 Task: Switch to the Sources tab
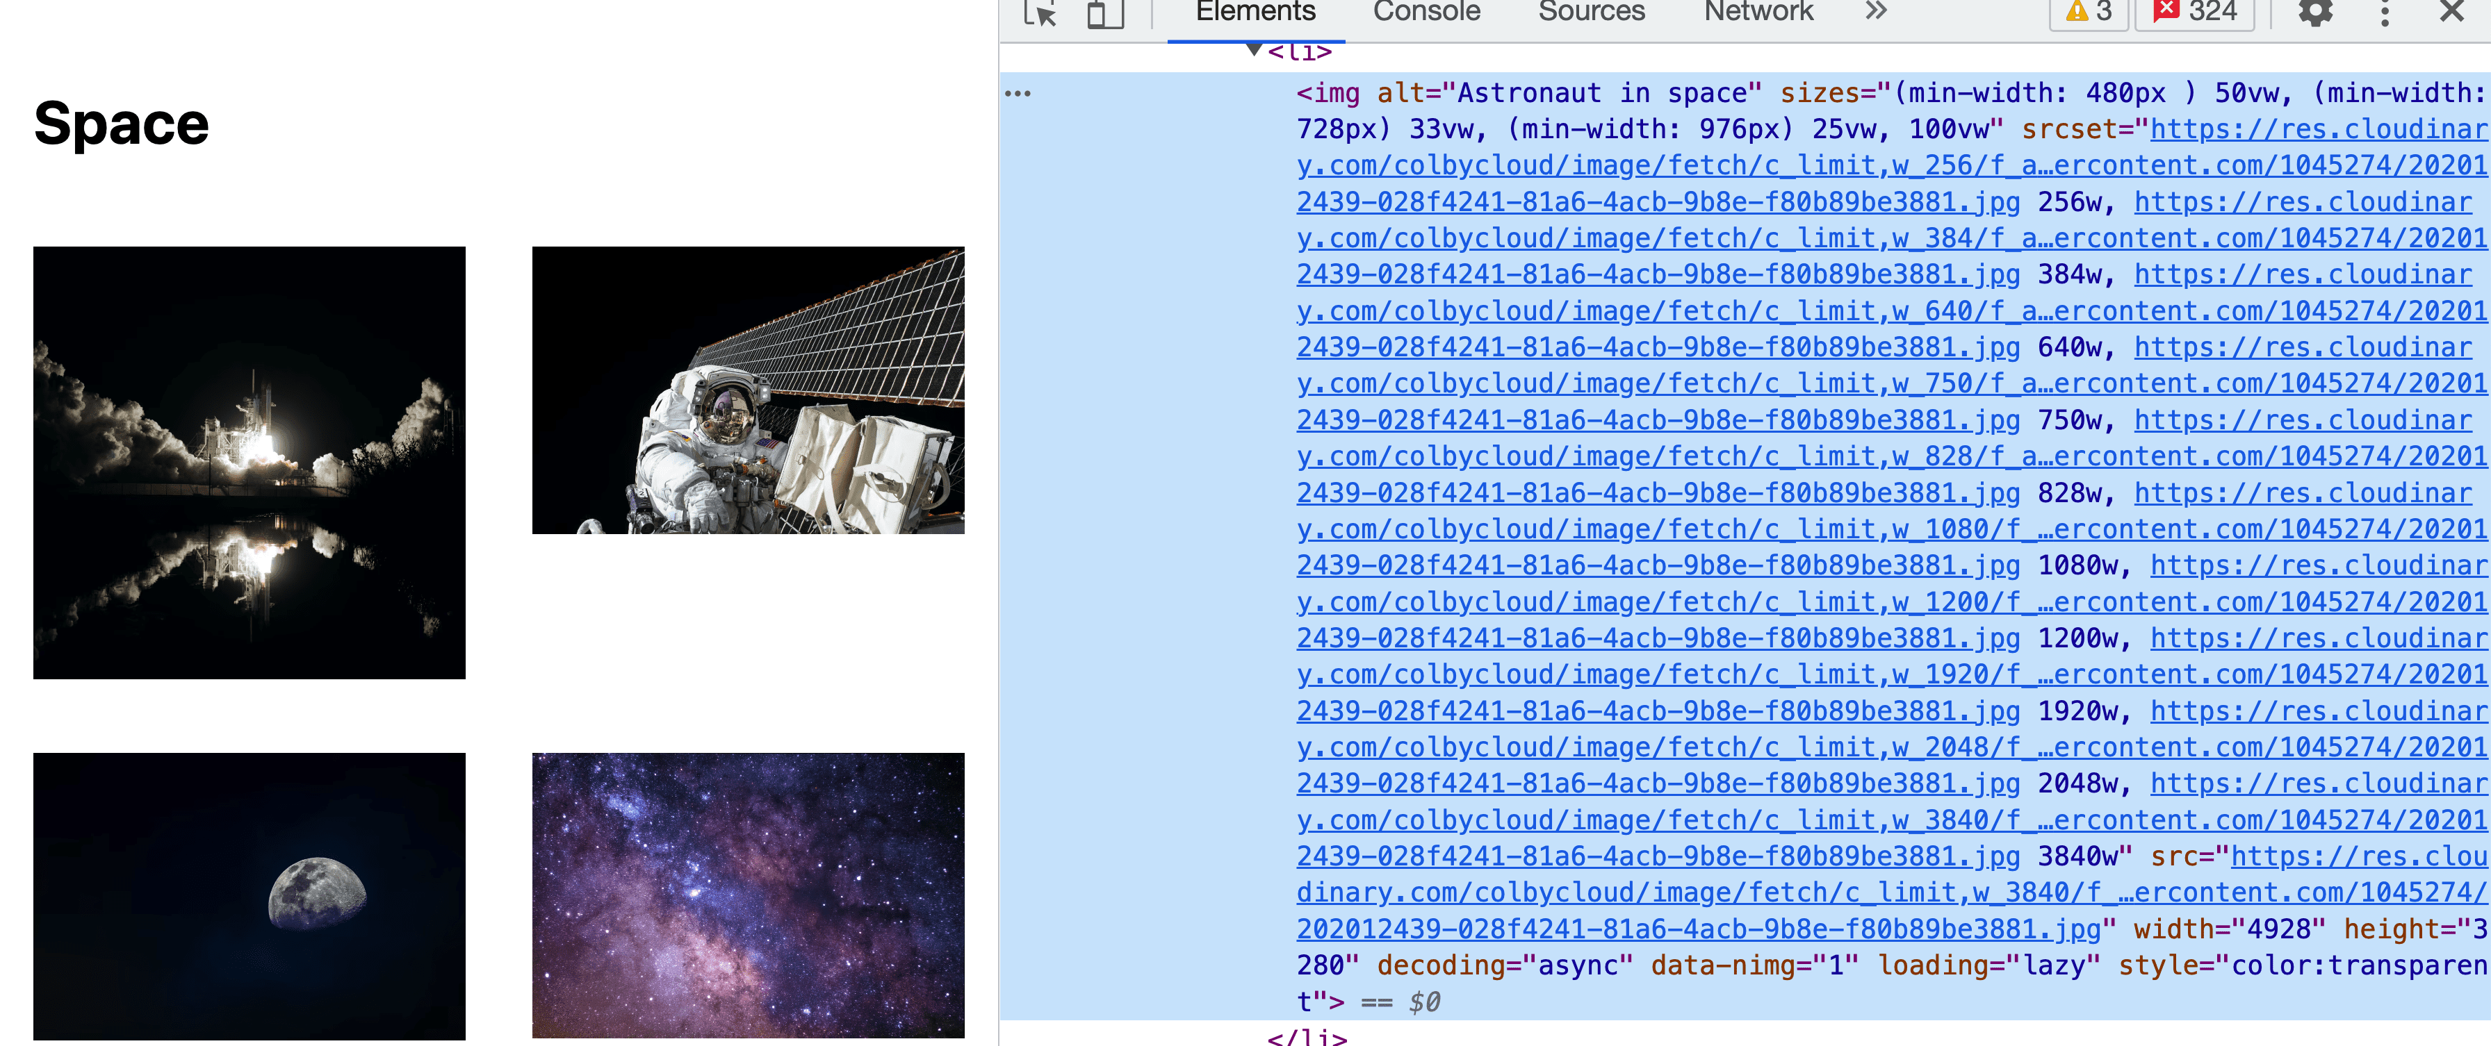pyautogui.click(x=1591, y=12)
